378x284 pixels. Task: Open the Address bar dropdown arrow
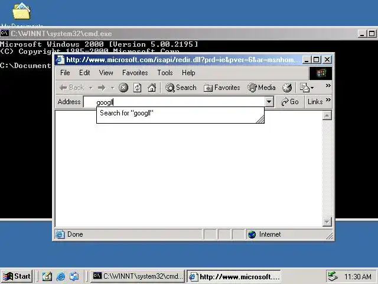[269, 102]
